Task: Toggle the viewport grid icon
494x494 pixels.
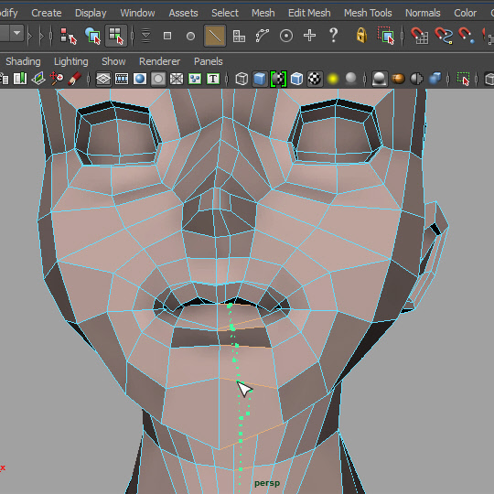Action: coord(103,79)
